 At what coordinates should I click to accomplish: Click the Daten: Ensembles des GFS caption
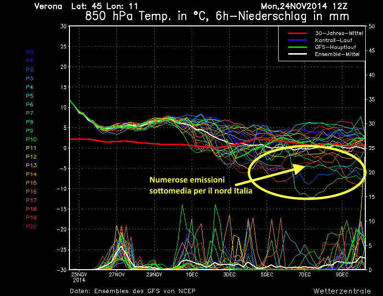133,291
